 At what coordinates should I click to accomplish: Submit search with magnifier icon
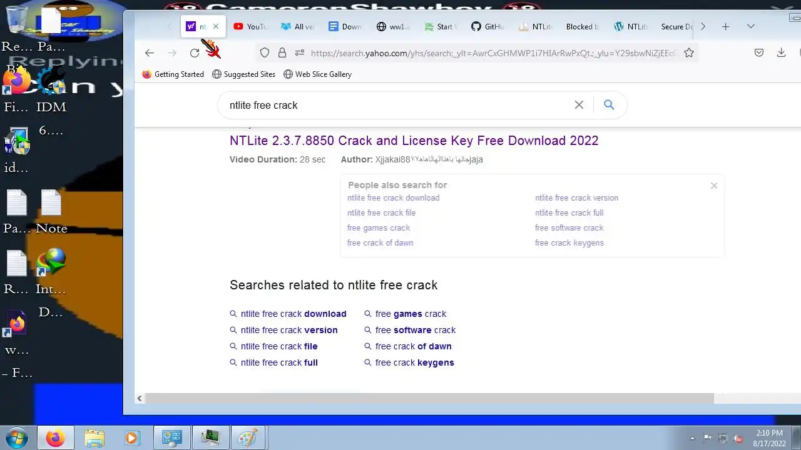point(609,105)
